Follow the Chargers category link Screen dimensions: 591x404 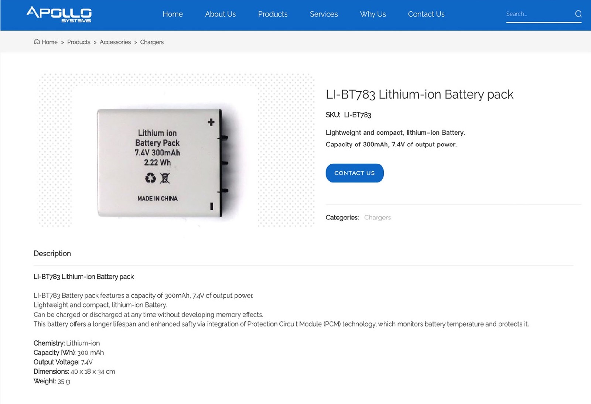click(x=377, y=218)
